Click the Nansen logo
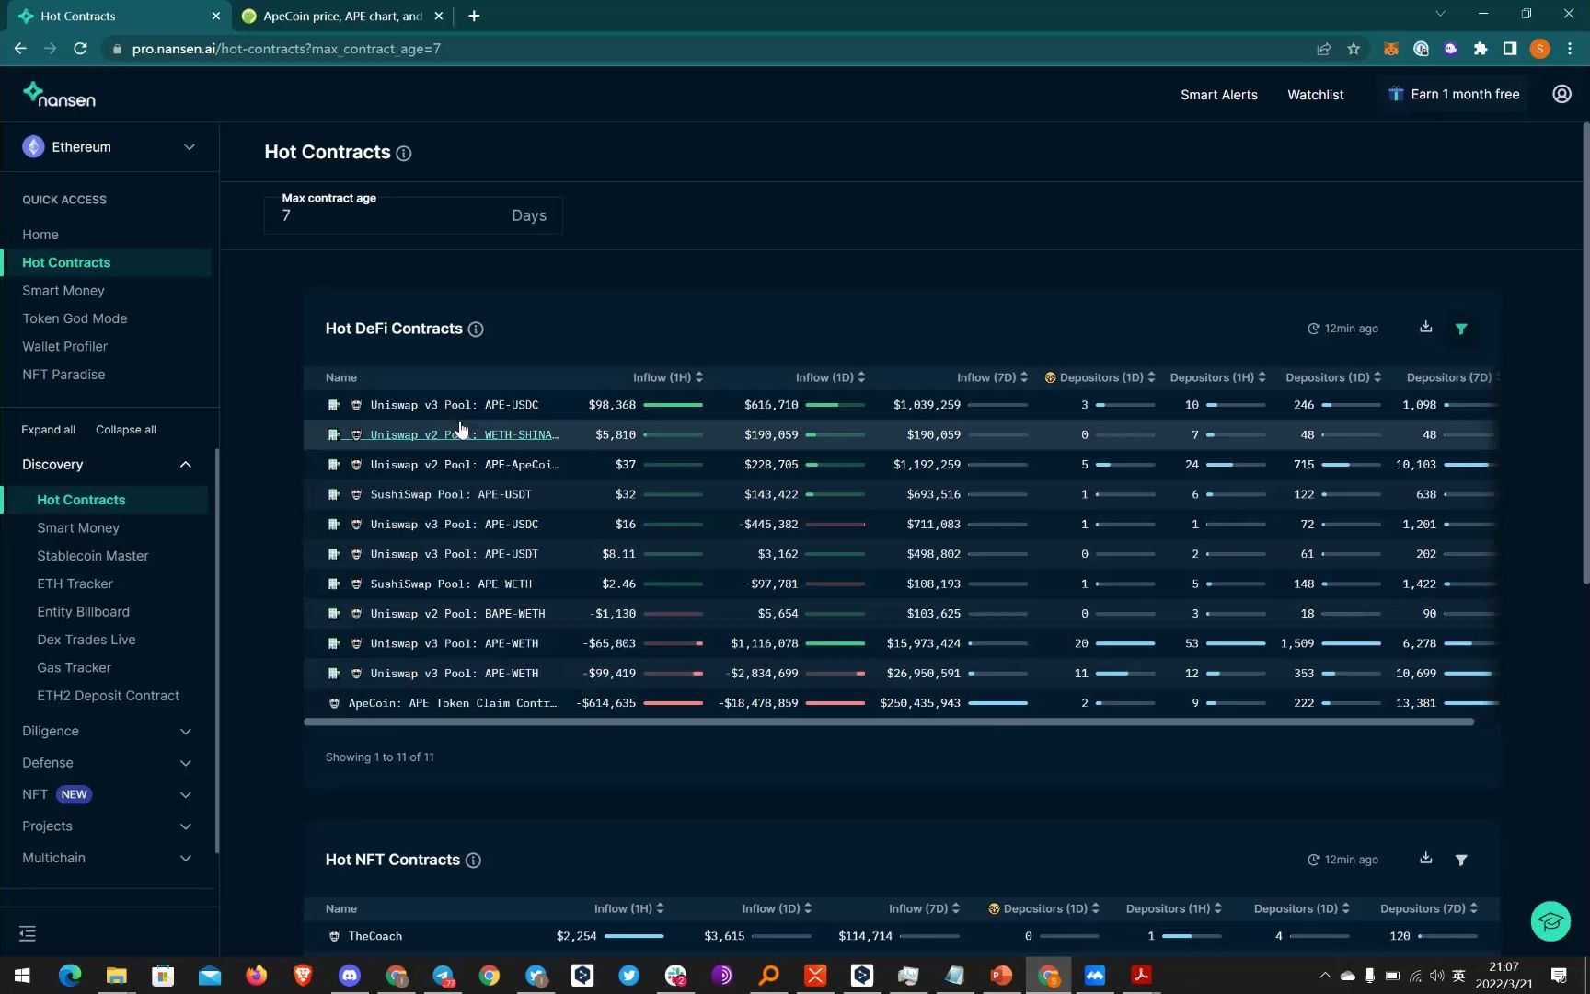1590x994 pixels. tap(59, 94)
